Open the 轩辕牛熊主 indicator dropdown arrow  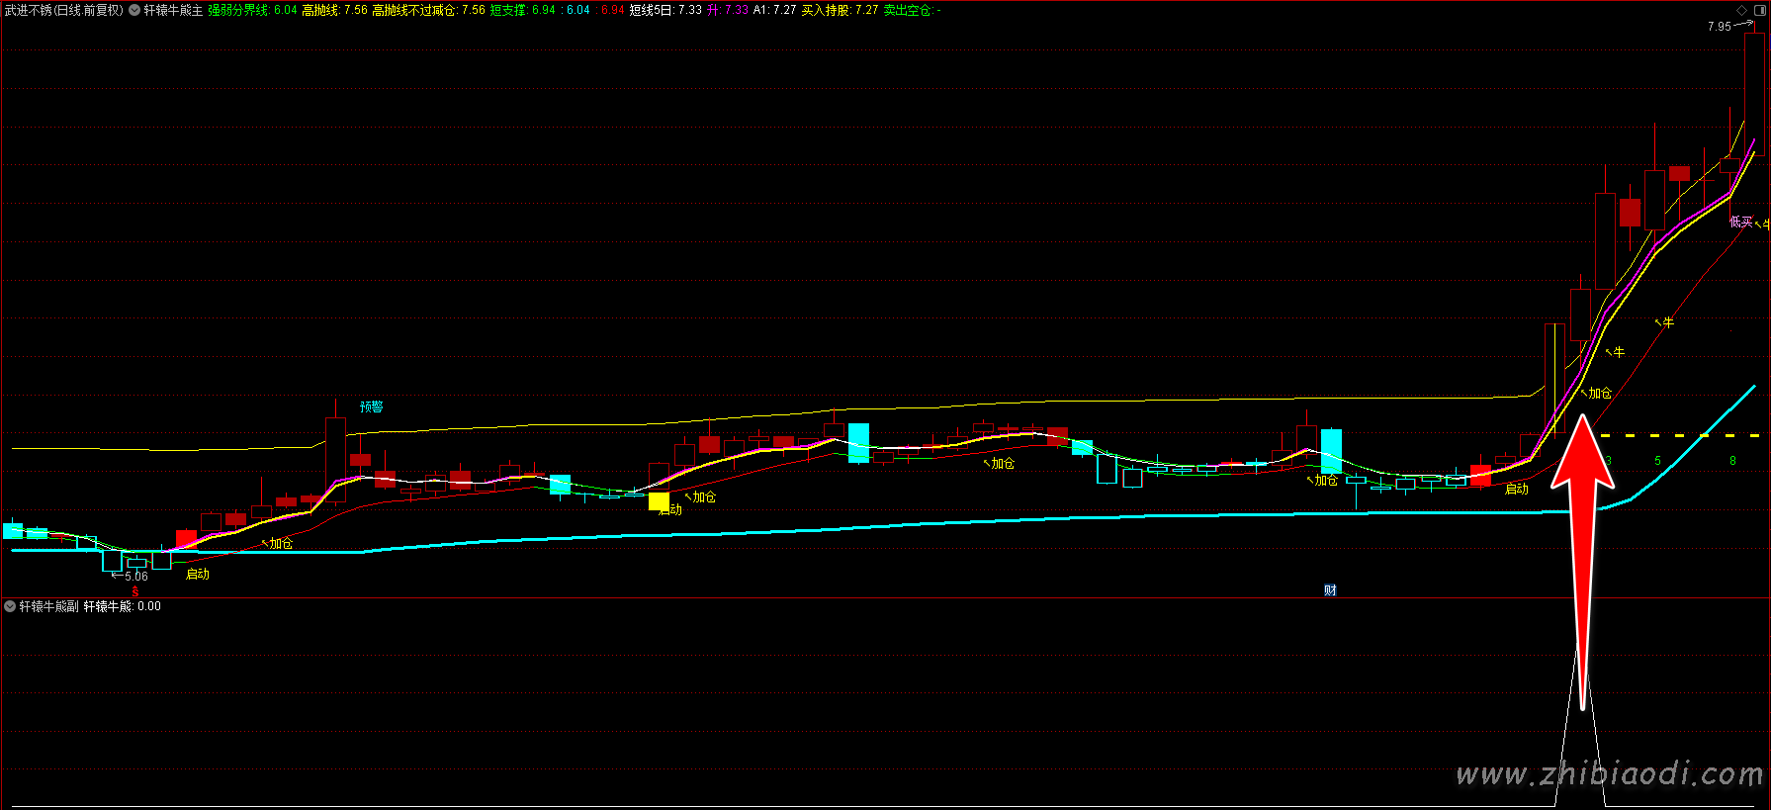click(134, 10)
